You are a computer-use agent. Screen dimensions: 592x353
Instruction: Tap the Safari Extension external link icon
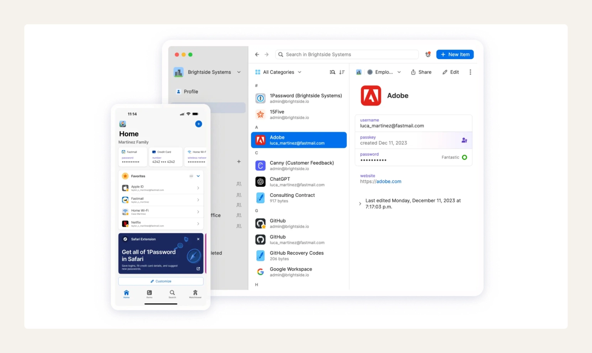198,269
